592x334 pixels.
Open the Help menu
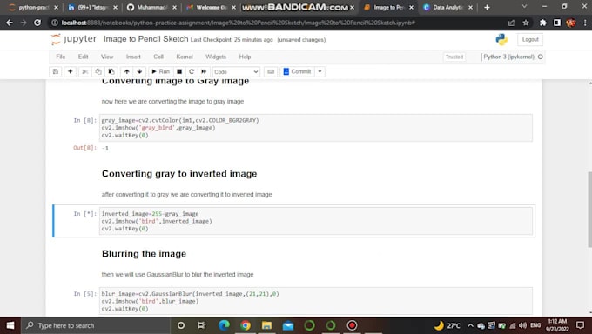point(245,57)
